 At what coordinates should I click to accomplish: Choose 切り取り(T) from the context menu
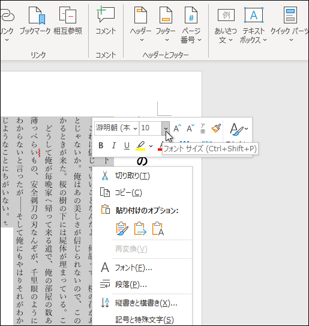(133, 176)
